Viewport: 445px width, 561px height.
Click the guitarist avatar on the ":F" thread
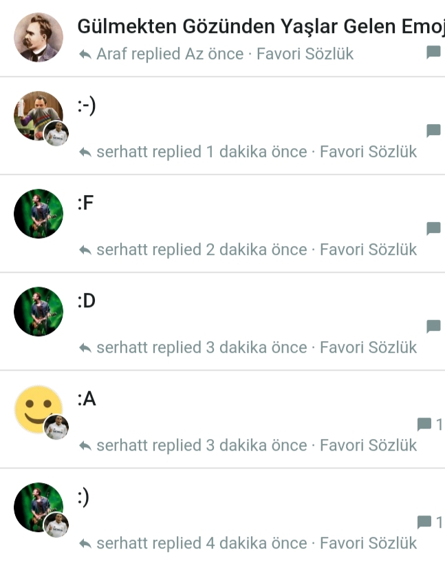(x=39, y=214)
